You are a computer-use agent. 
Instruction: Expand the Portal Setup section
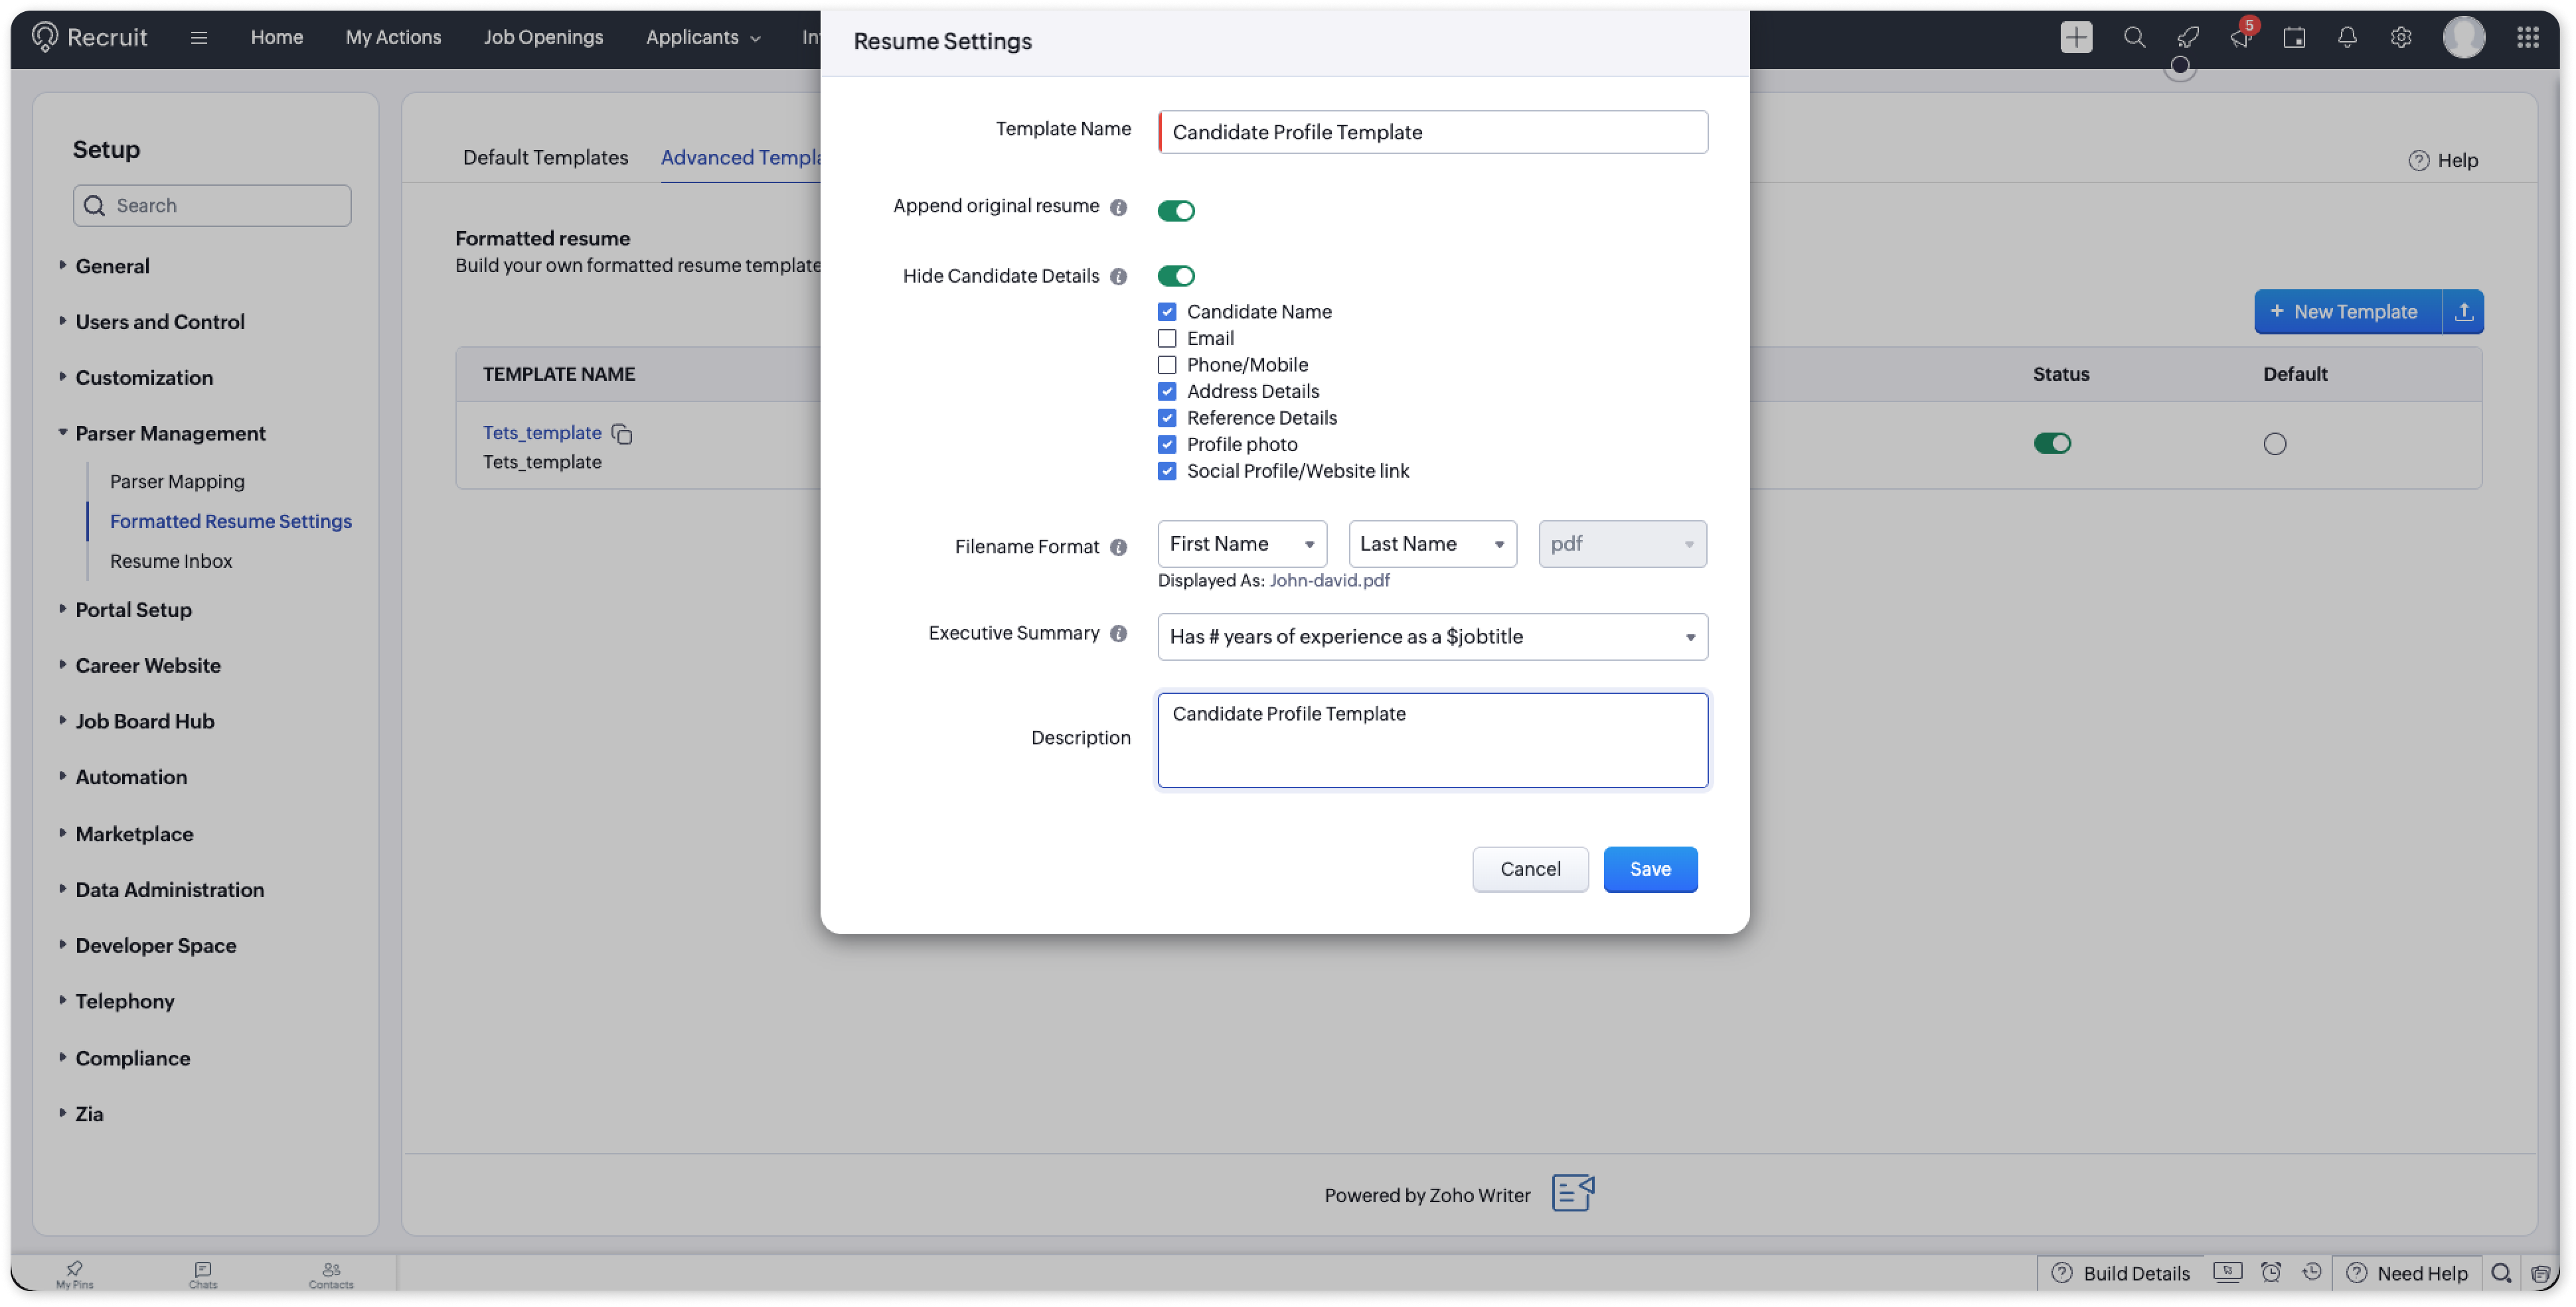pyautogui.click(x=133, y=610)
